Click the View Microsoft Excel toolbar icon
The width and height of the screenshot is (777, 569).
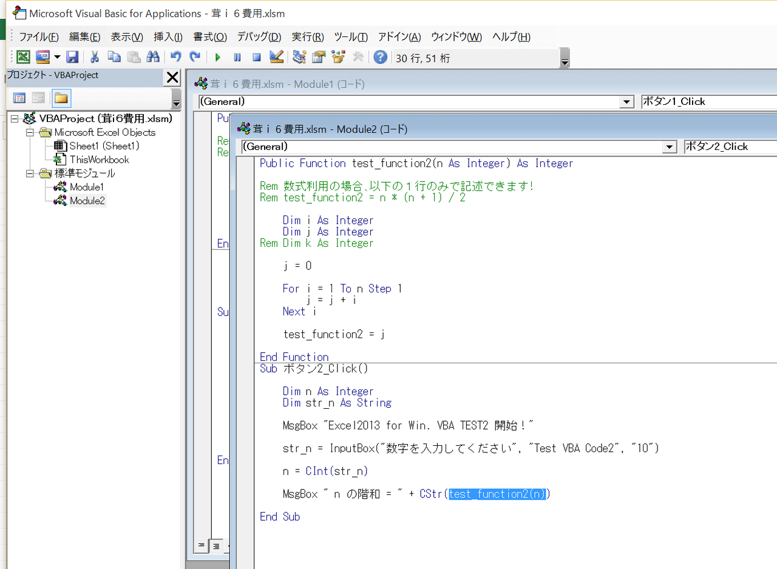(23, 57)
